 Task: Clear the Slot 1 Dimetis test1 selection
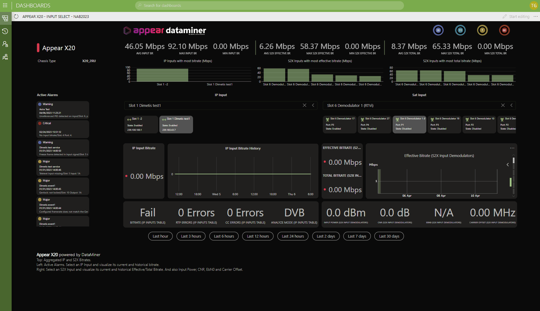point(305,105)
